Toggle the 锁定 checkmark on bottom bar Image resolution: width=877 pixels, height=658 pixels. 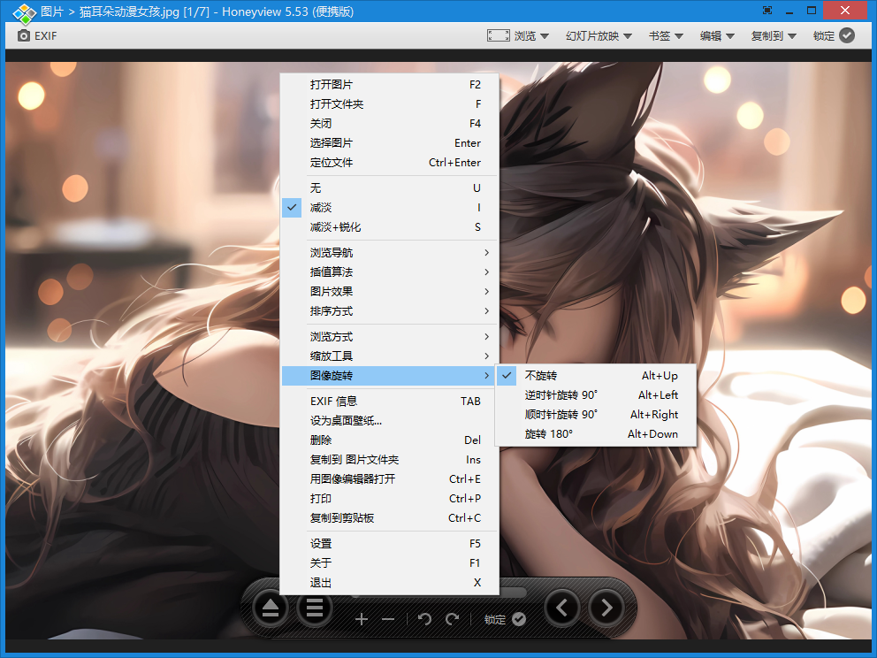point(519,619)
